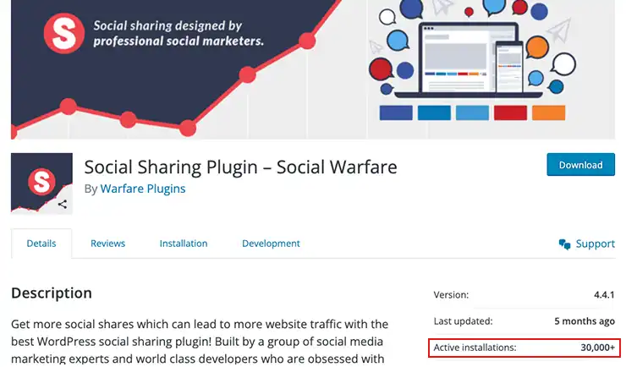Click the banner tagline about professional social marketers

tap(178, 33)
